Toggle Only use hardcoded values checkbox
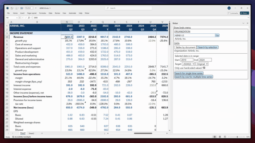255x143 pixels. pos(204,68)
